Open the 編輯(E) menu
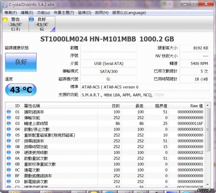The image size is (216, 193). (x=27, y=13)
